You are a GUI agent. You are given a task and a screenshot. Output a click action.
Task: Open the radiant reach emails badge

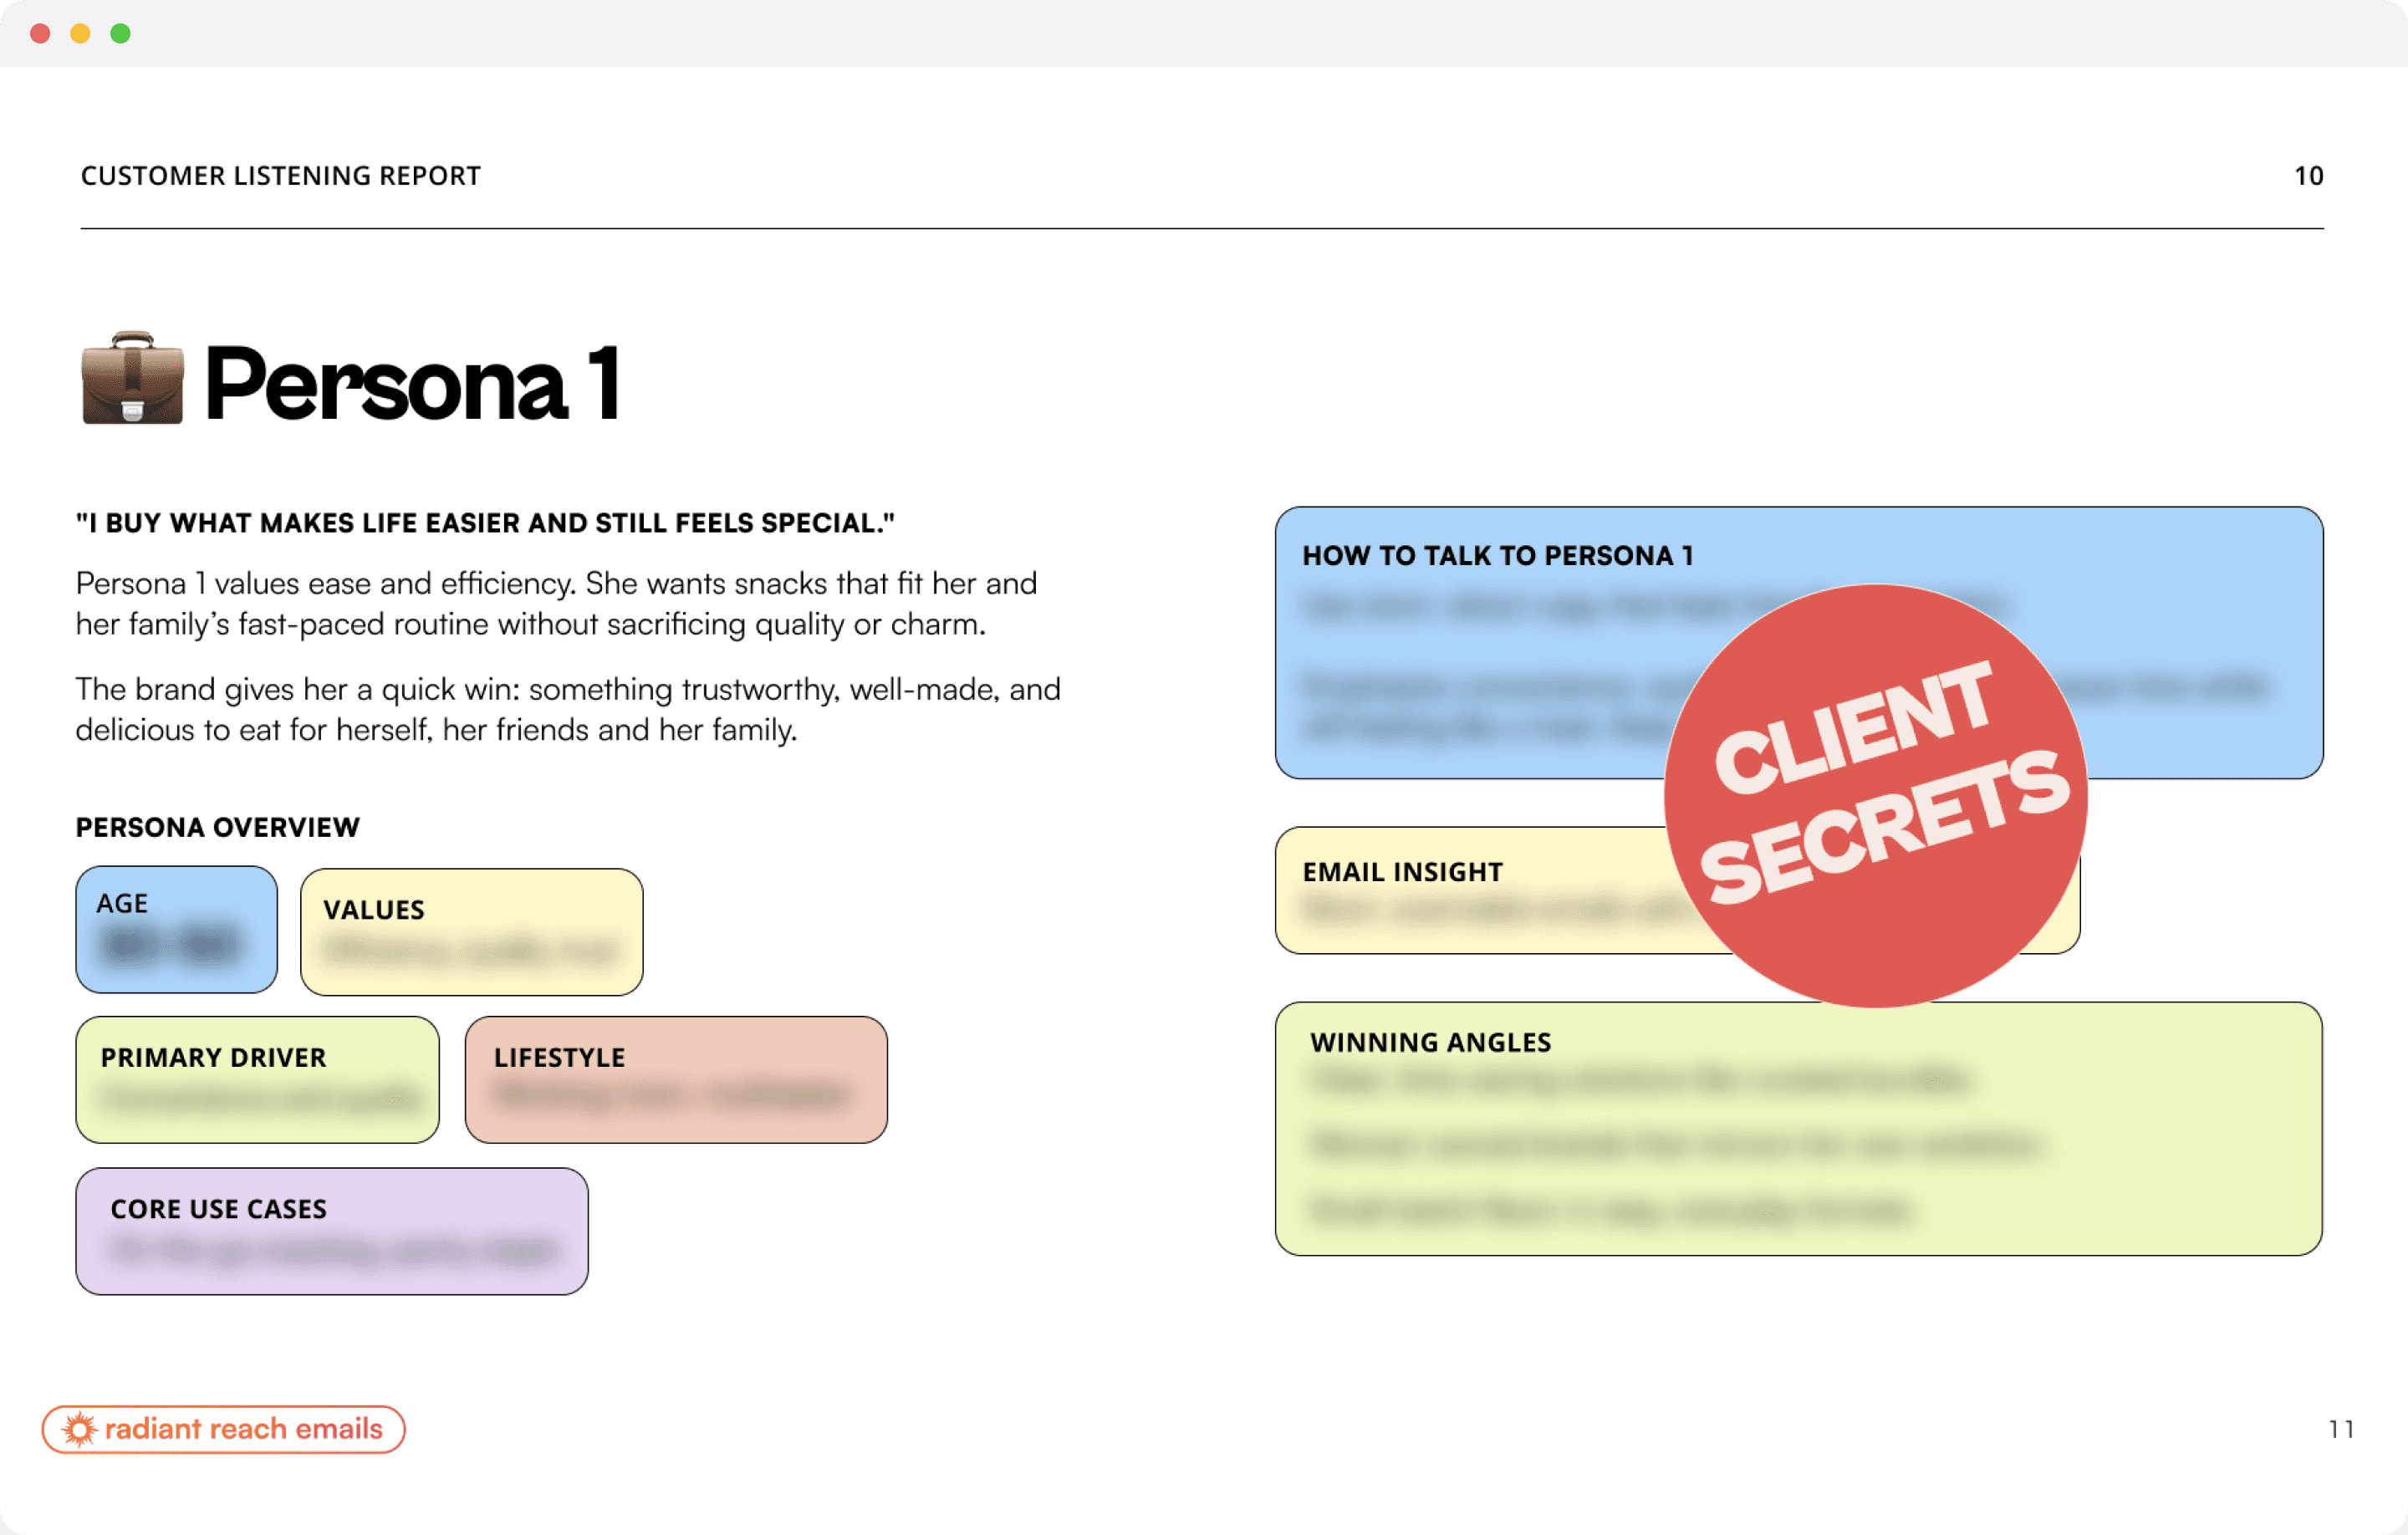[243, 1429]
